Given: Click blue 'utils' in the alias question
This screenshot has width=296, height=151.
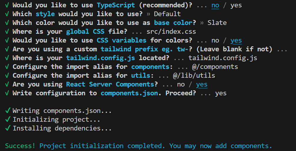Looking at the screenshot, I should point(141,76).
